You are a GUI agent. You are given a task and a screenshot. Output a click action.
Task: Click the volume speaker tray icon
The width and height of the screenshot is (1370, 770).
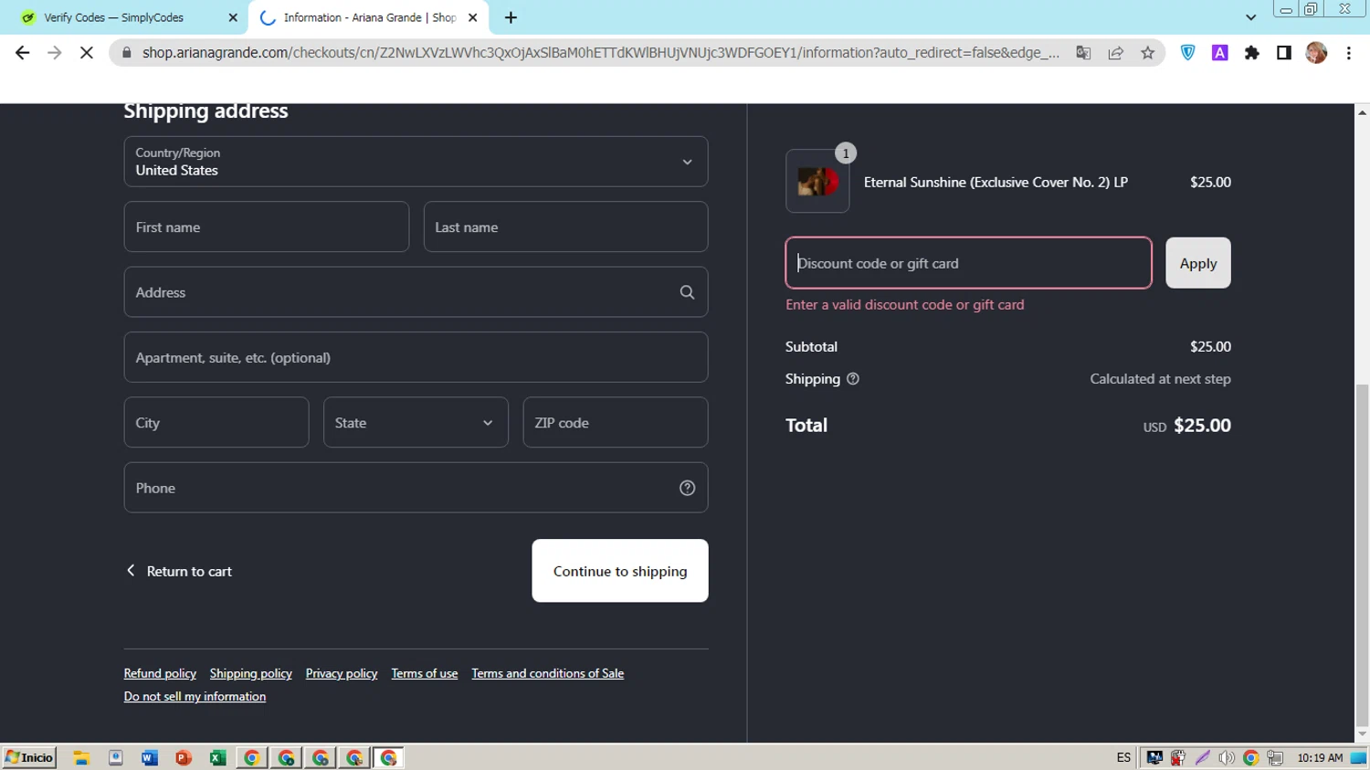click(x=1227, y=757)
